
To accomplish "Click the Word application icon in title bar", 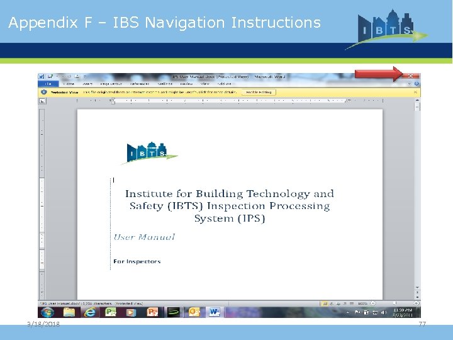I will coord(42,76).
